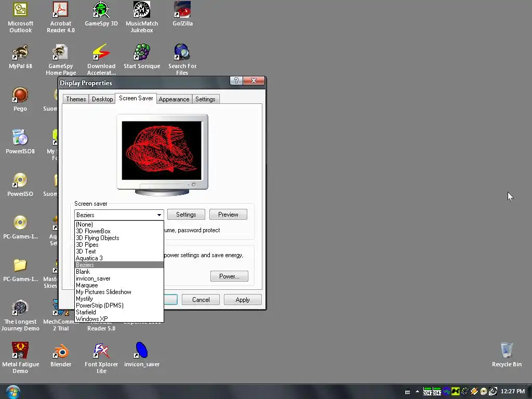Switch to the Desktop tab
The image size is (532, 399).
click(x=102, y=99)
